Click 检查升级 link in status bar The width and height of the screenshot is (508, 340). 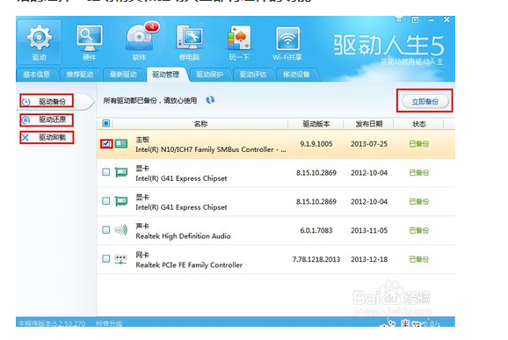109,323
